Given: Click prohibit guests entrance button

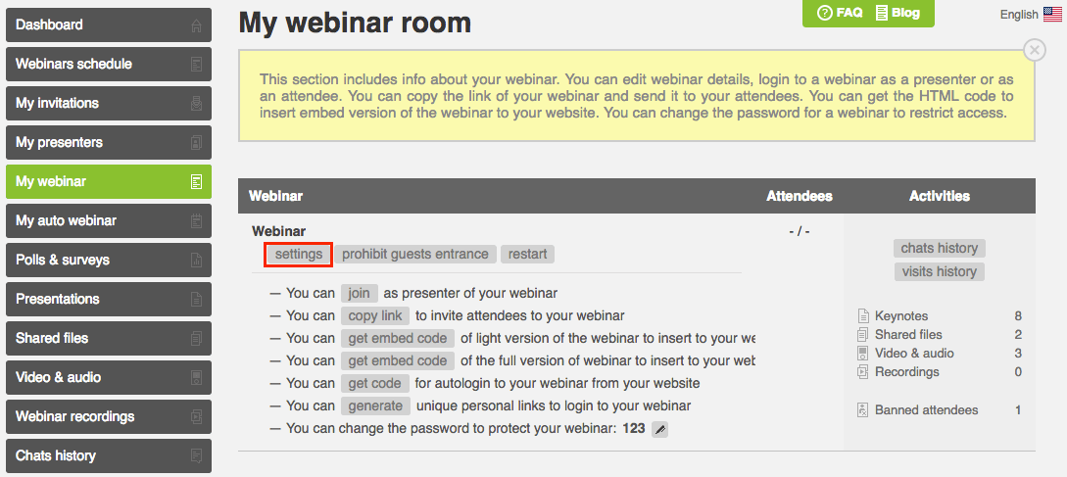Looking at the screenshot, I should coord(415,255).
